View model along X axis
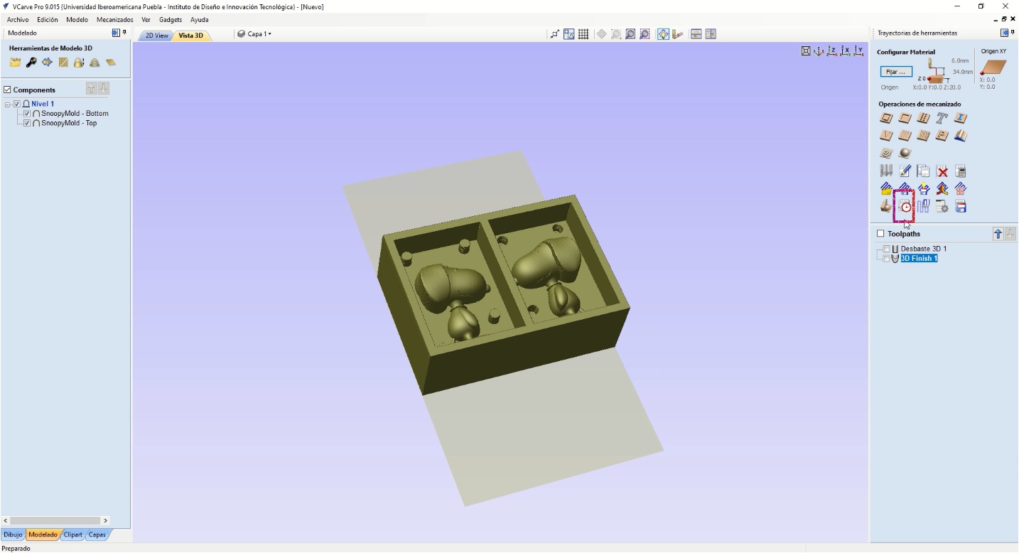 (x=846, y=51)
